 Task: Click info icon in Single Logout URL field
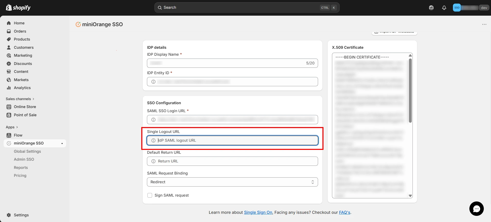click(153, 140)
